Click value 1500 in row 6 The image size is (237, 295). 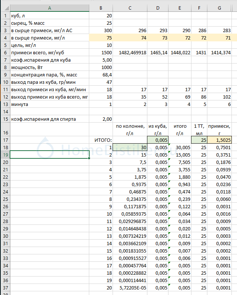[x=101, y=52]
